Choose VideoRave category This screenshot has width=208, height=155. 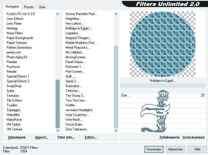(14, 120)
